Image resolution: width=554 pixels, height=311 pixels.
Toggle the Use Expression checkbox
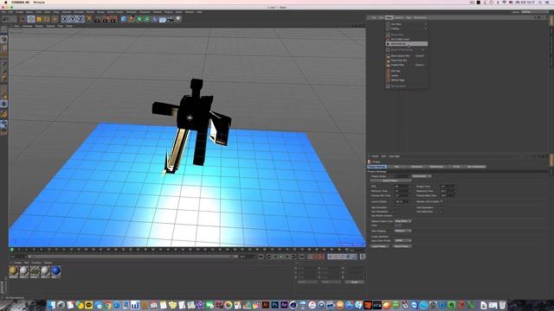[x=441, y=207]
